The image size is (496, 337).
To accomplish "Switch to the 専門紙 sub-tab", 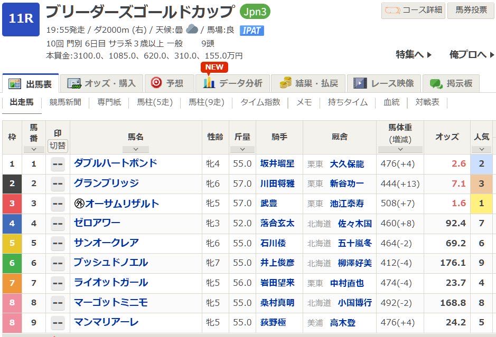I will (x=109, y=102).
